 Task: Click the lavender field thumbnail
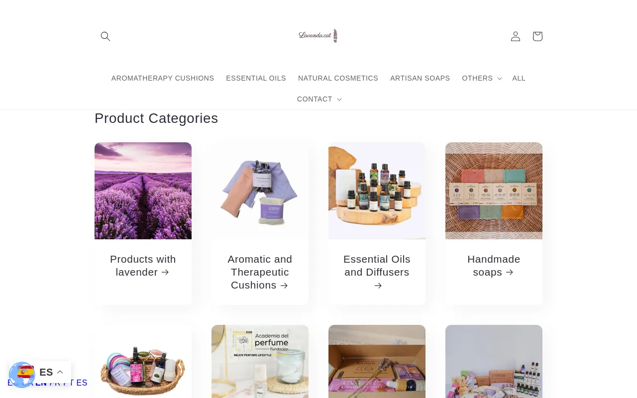[143, 191]
